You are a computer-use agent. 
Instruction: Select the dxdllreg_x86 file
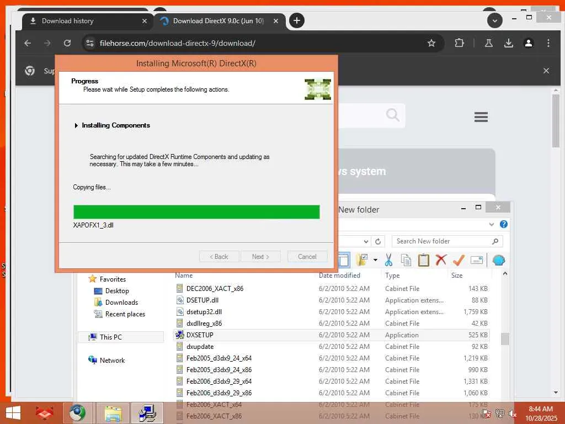[x=204, y=324]
